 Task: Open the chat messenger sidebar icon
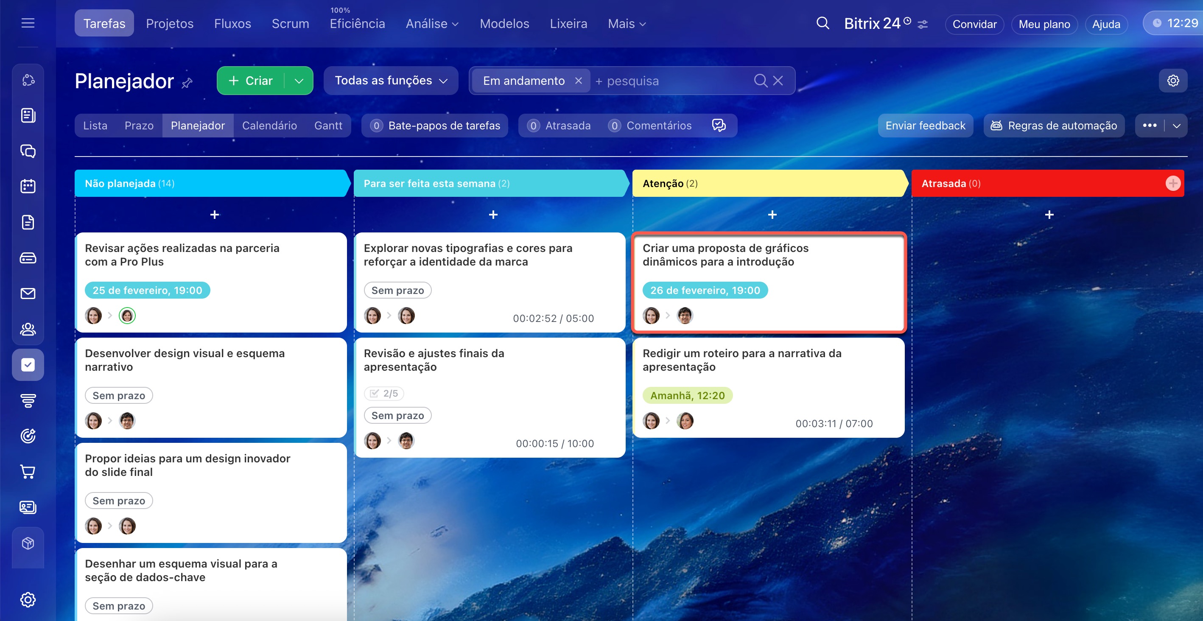tap(28, 151)
